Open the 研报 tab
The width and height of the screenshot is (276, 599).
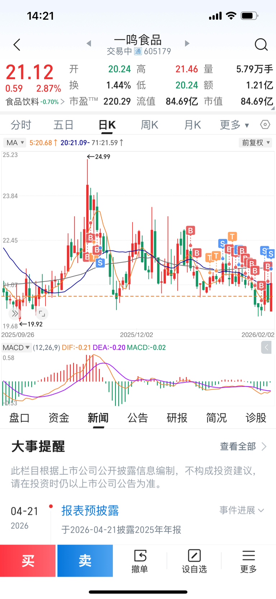(177, 418)
